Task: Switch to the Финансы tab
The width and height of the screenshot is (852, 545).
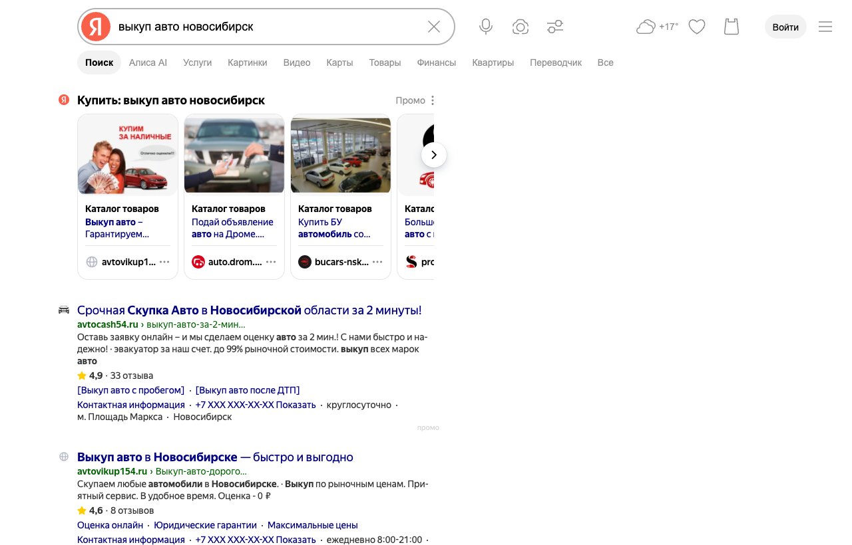Action: (x=437, y=62)
